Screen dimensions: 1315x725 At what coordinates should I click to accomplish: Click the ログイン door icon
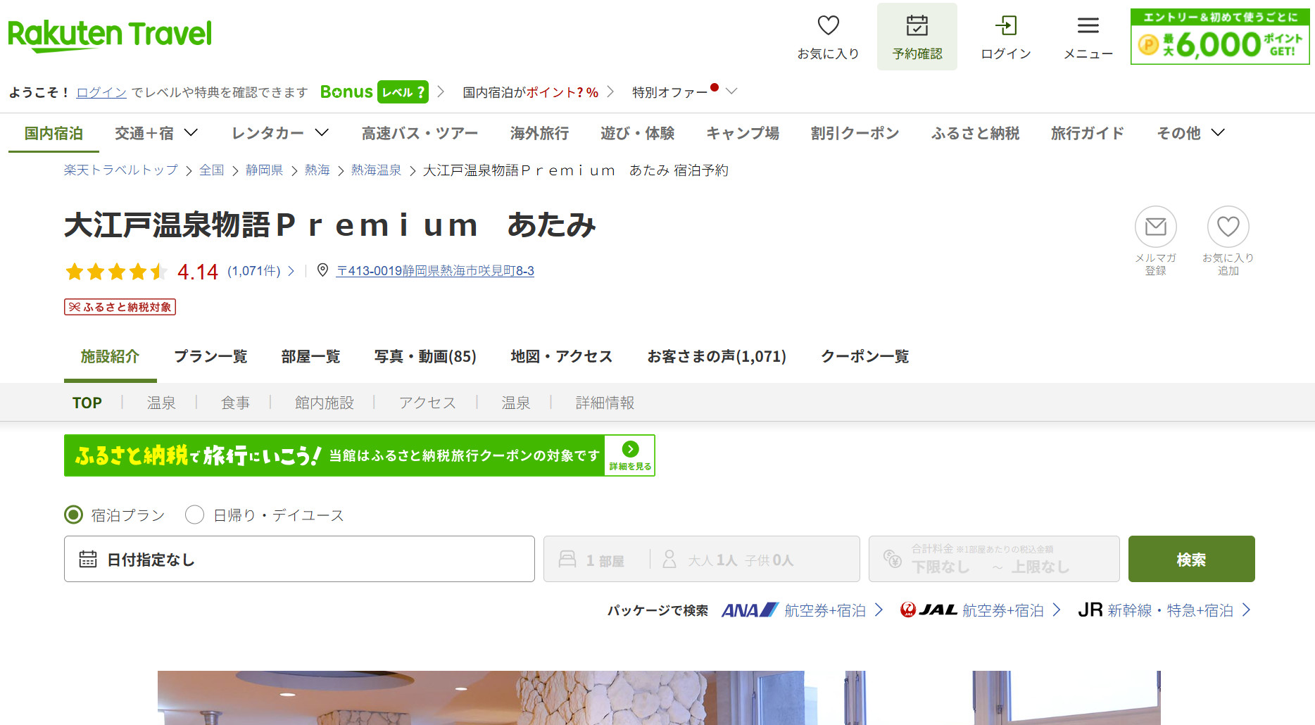coord(1006,26)
